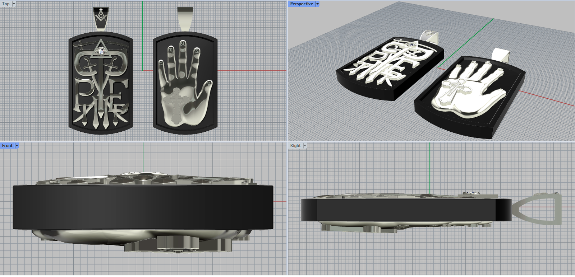Click the Front viewport title label

coord(7,146)
